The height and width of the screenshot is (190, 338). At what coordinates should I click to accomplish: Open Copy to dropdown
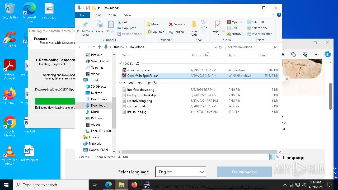(156, 32)
